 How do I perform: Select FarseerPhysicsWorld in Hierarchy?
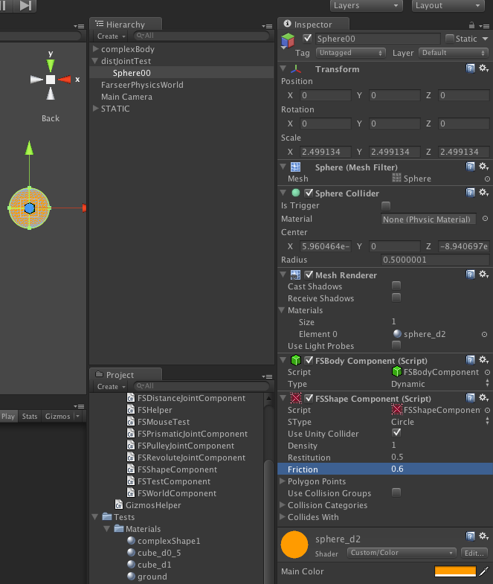(x=142, y=85)
